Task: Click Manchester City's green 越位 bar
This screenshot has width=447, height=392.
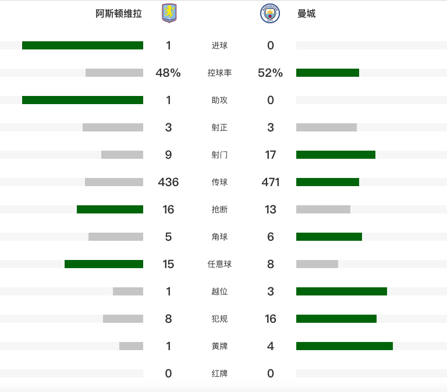Action: [x=342, y=291]
